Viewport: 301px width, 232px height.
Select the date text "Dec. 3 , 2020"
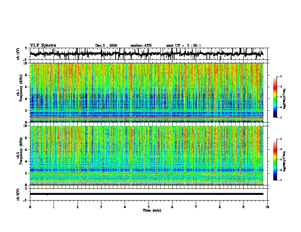[x=106, y=45]
